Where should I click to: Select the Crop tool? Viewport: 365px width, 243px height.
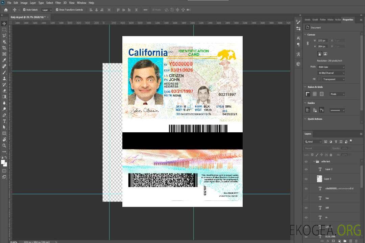tap(4, 48)
